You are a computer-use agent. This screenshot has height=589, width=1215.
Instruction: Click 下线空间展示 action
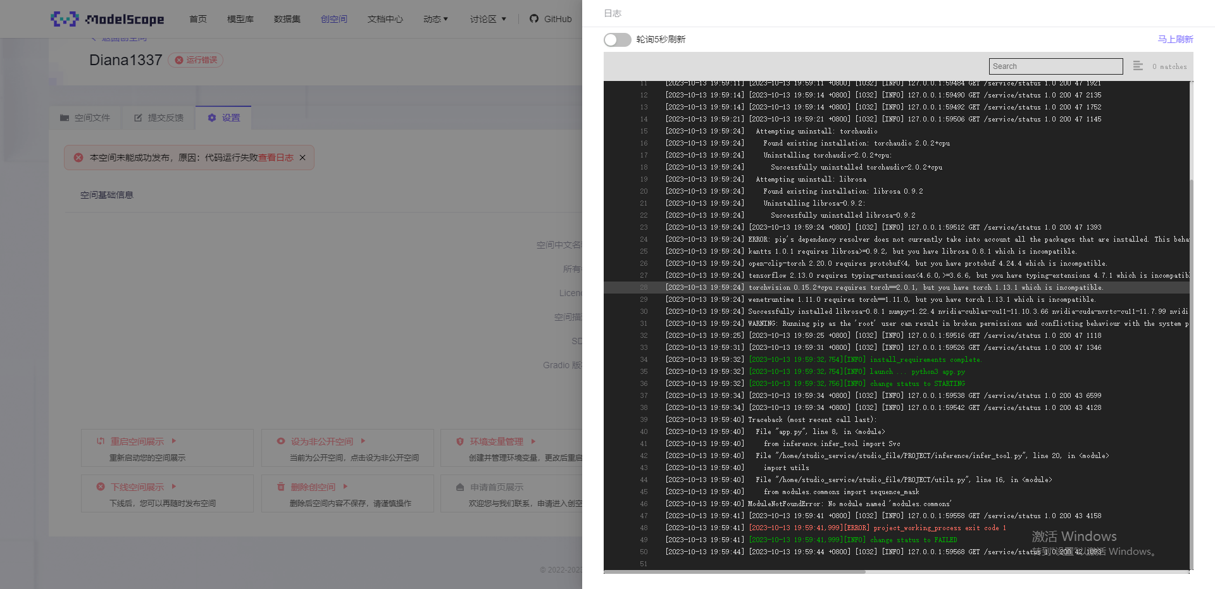click(137, 487)
